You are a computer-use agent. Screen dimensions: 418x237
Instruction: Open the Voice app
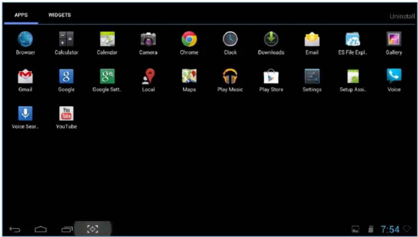click(394, 81)
